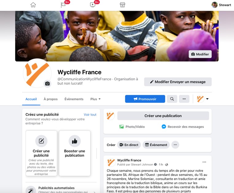Expand the Plus tab dropdown
The height and width of the screenshot is (193, 234).
click(x=96, y=99)
